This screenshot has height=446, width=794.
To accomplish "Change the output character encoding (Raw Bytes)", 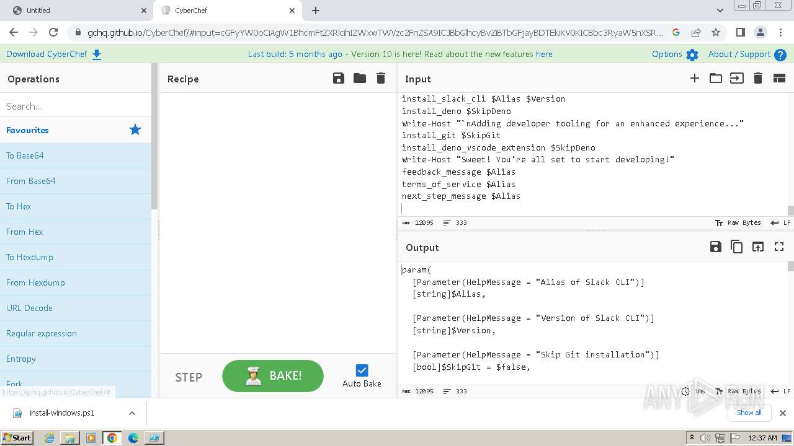I will pos(738,391).
